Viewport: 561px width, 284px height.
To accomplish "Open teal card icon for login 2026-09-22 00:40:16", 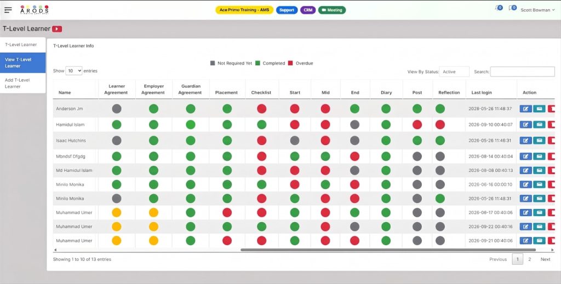I will 539,227.
